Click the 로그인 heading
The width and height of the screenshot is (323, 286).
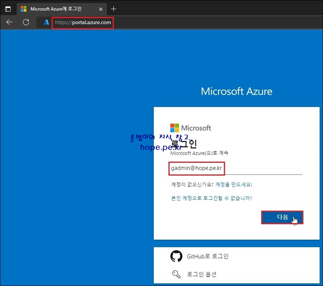click(x=184, y=144)
